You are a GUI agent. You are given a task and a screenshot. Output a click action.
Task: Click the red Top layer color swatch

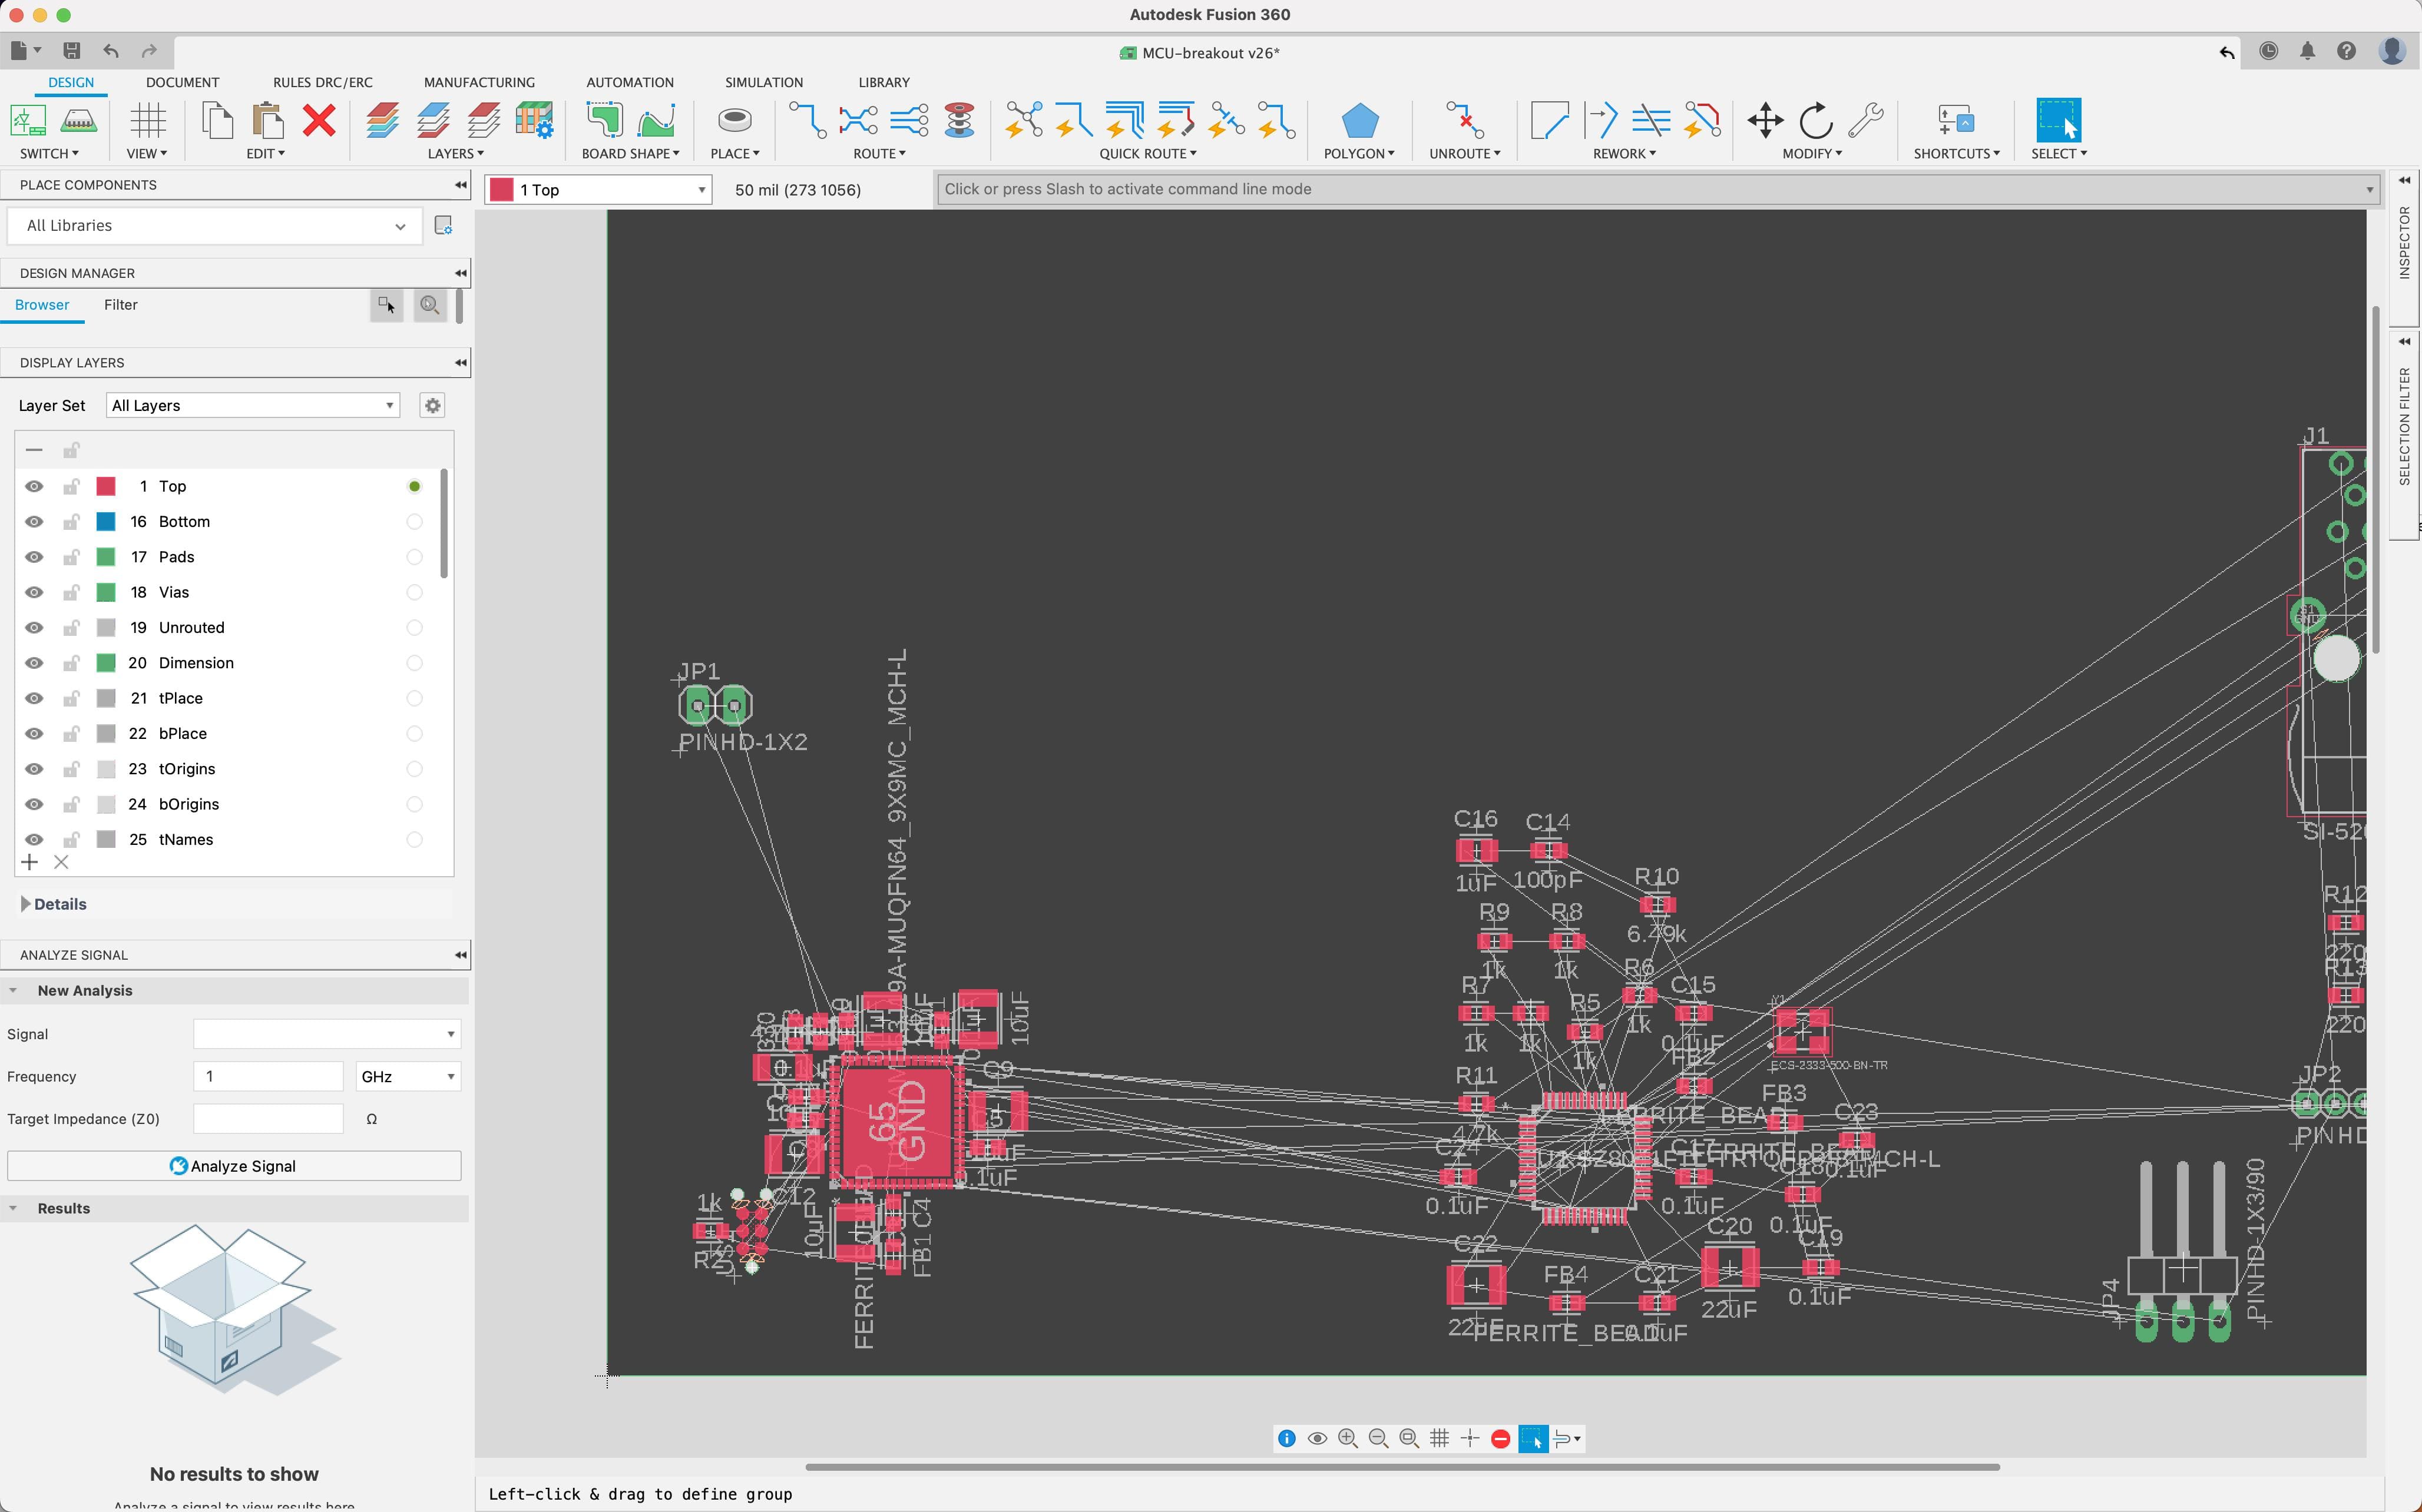coord(106,486)
